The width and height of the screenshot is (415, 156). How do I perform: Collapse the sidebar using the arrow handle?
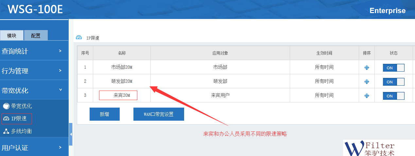(x=71, y=134)
